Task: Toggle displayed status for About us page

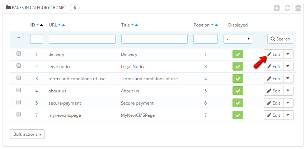Action: [x=238, y=91]
